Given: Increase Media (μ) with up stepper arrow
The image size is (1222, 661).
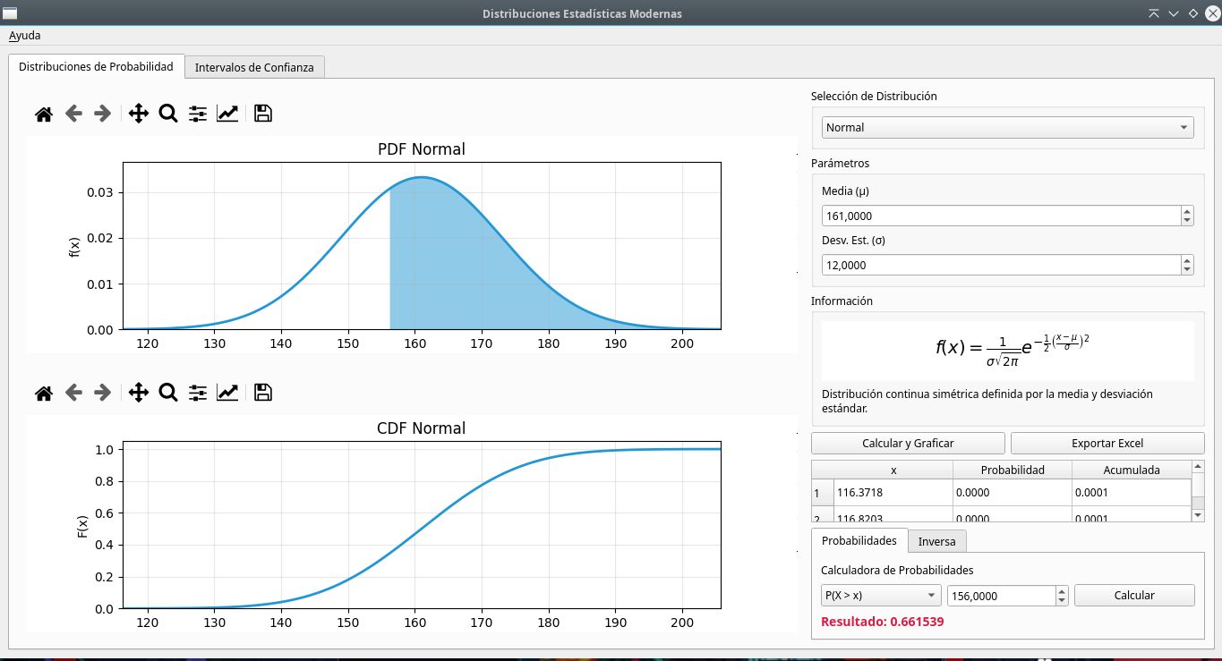Looking at the screenshot, I should tap(1187, 211).
